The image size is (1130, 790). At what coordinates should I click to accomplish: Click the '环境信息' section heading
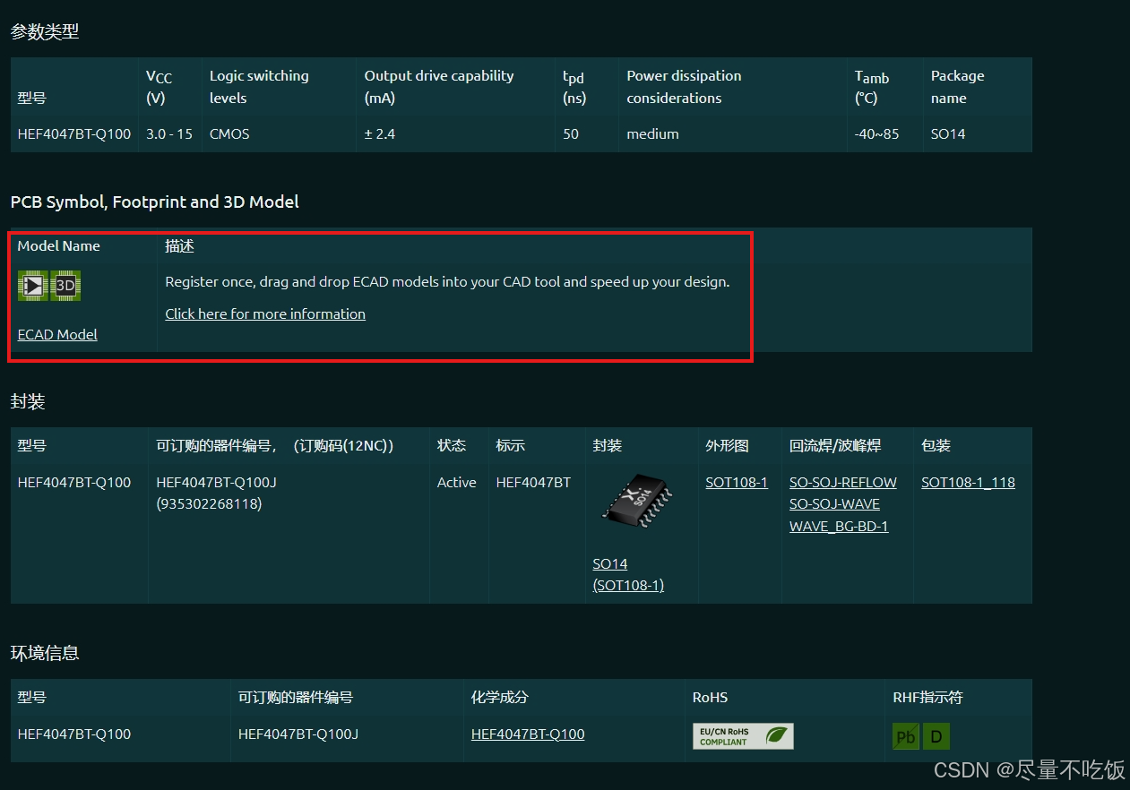[x=45, y=653]
